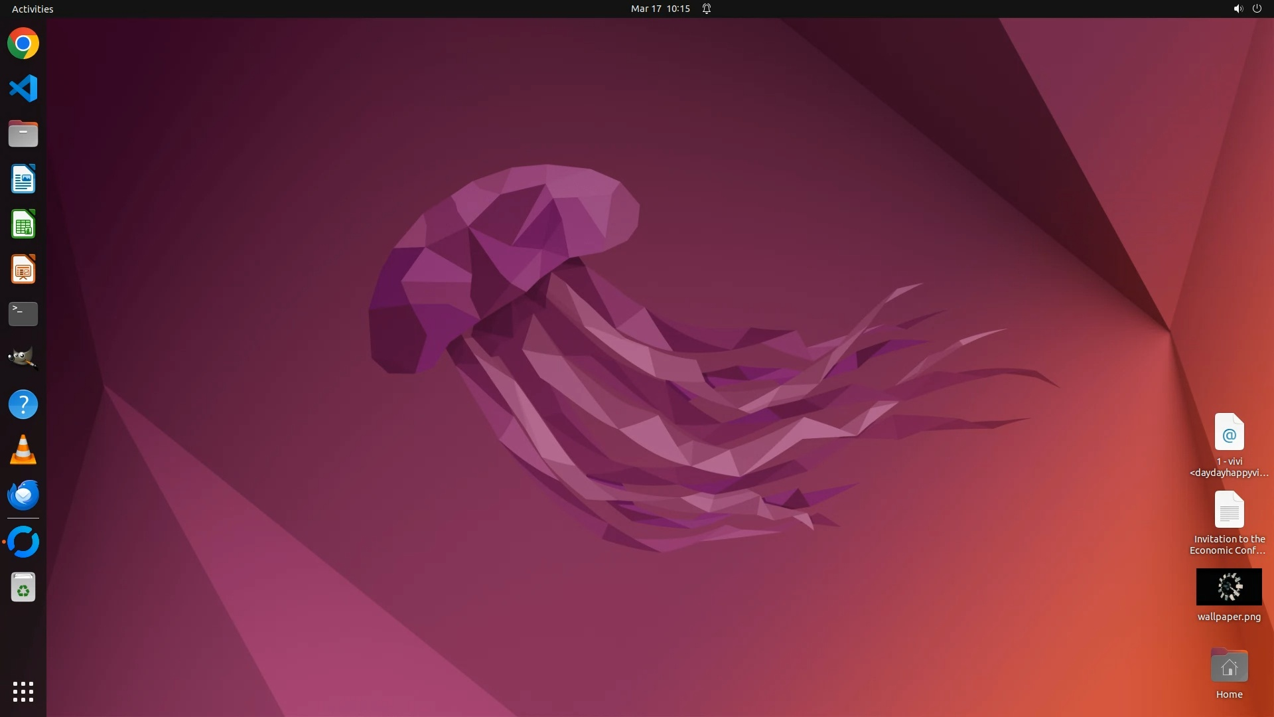
Task: Launch GIMP image editor
Action: click(23, 359)
